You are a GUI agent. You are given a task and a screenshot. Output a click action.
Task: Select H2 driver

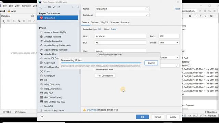tap(46, 80)
